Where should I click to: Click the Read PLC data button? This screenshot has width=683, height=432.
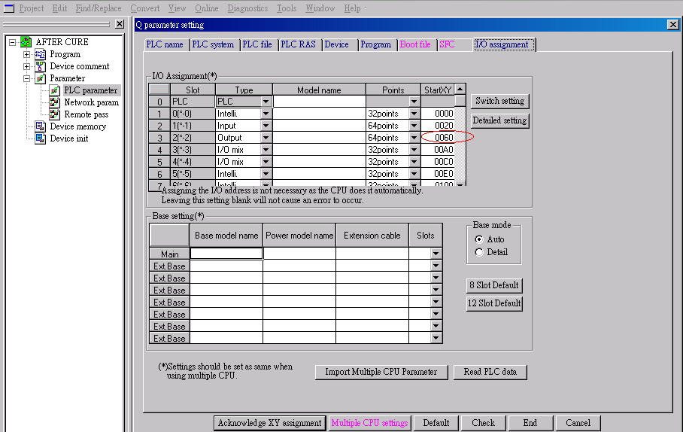490,372
